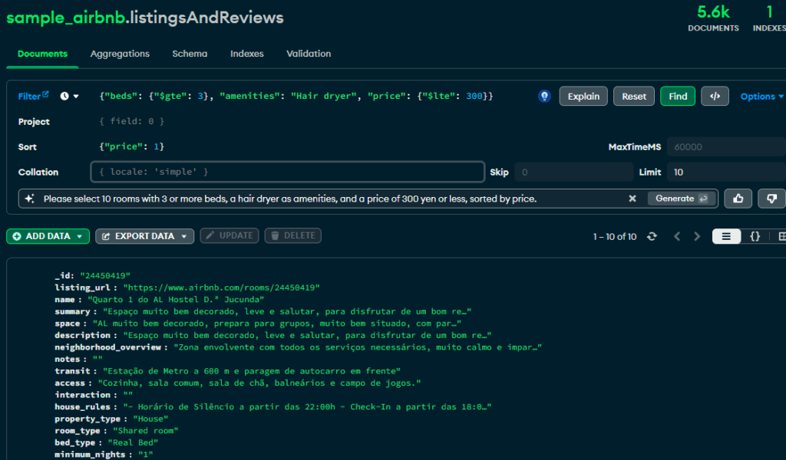
Task: Open the Schema tab
Action: 190,54
